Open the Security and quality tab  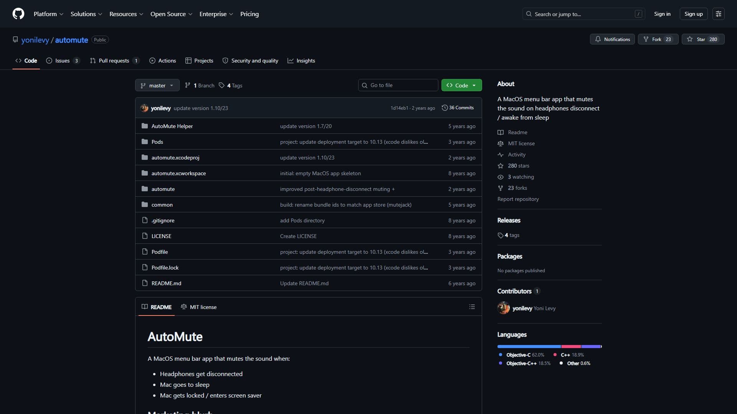click(250, 61)
